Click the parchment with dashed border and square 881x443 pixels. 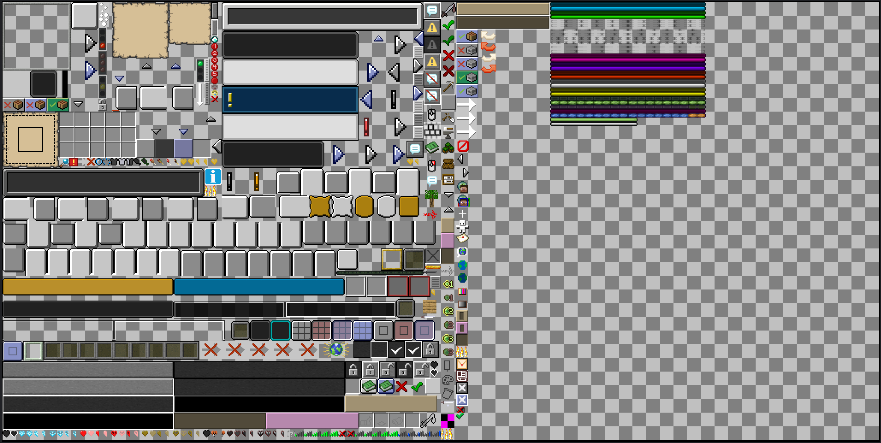coord(30,139)
